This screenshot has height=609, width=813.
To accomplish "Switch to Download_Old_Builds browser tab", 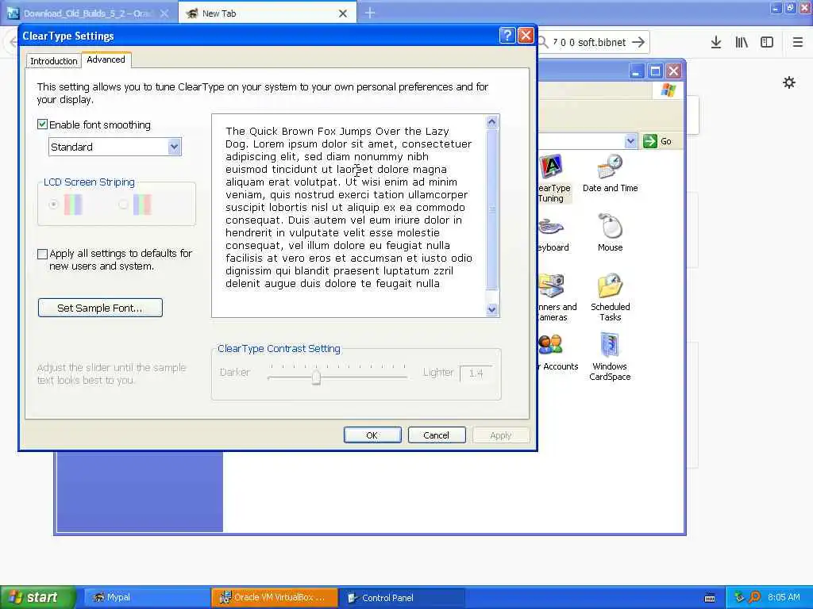I will click(89, 13).
